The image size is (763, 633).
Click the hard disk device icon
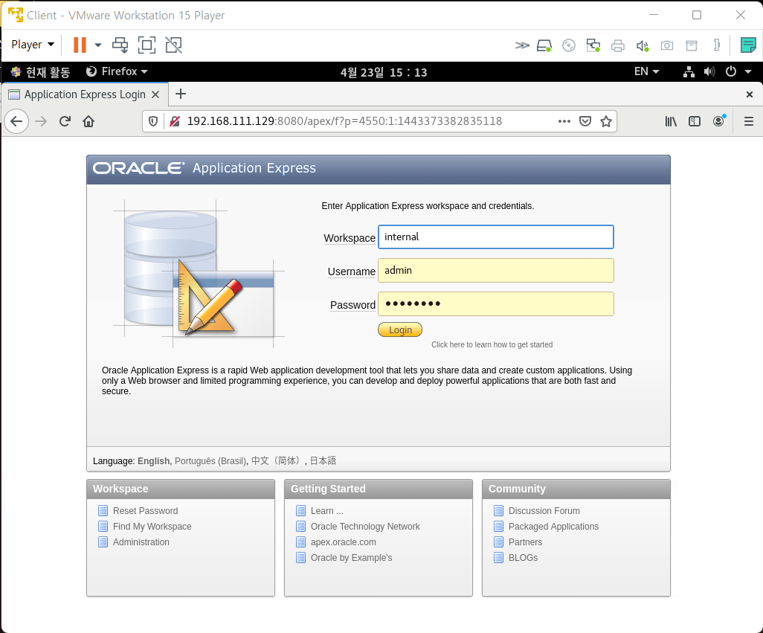click(x=544, y=45)
